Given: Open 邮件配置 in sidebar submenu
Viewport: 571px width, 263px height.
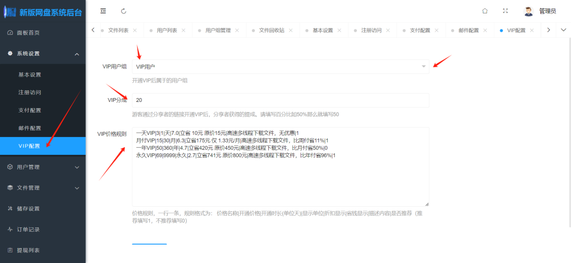Looking at the screenshot, I should coord(42,128).
